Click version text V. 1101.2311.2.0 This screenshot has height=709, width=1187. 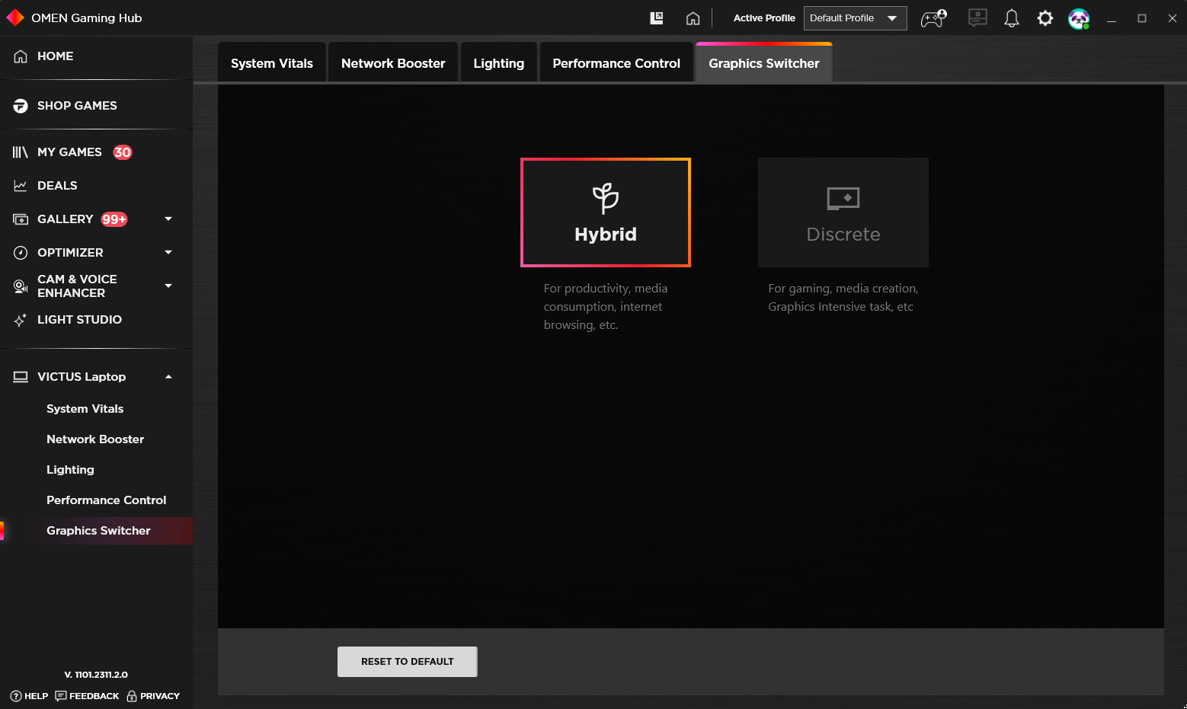point(96,675)
